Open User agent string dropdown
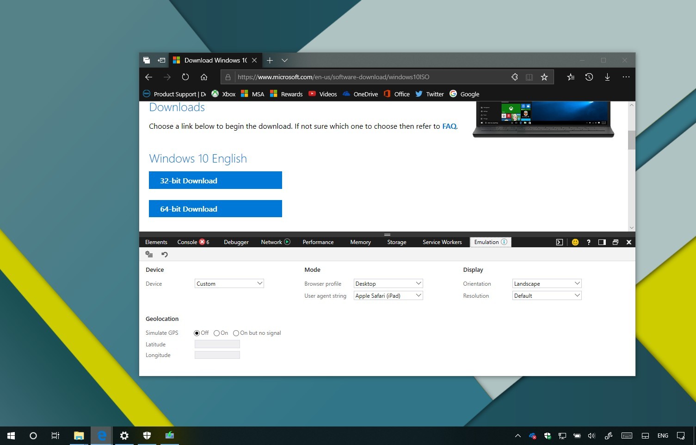 coord(388,295)
